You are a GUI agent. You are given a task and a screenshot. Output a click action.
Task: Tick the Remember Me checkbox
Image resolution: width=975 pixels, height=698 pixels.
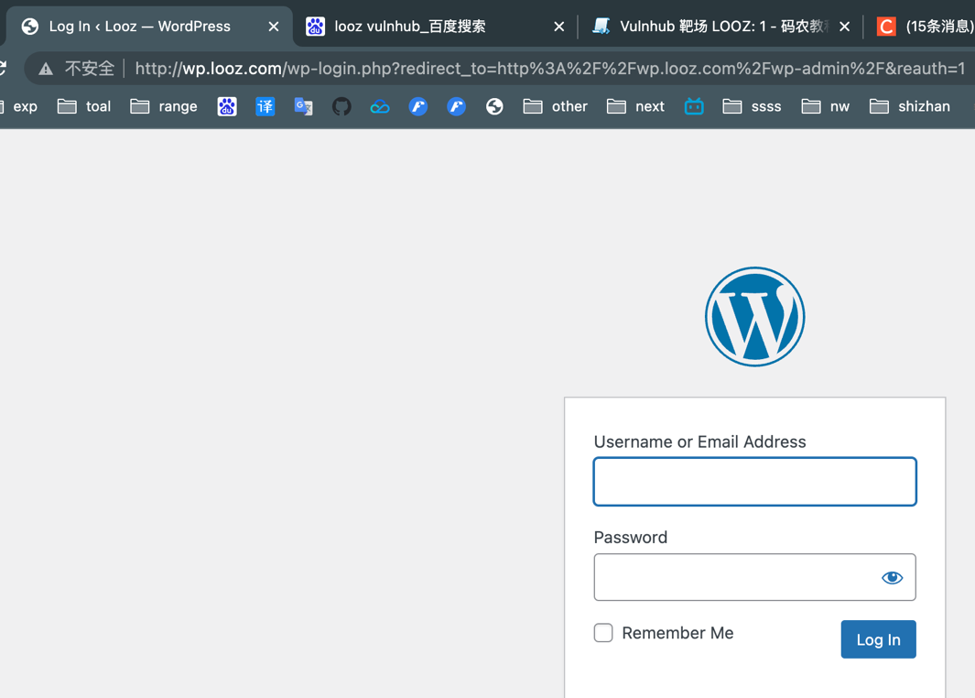(x=603, y=633)
